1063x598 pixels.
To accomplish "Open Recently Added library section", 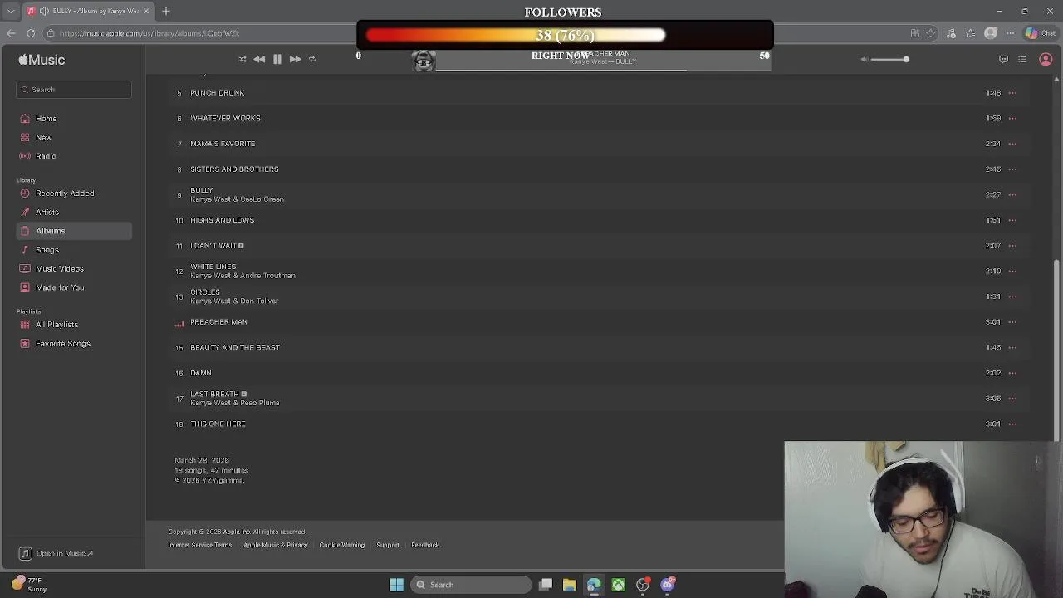I will 65,194.
